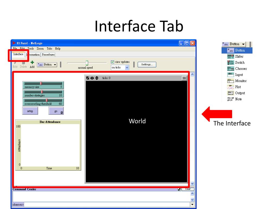Click the left-right arrows icon in World header
Viewport: 278px width, 209px height.
pyautogui.click(x=92, y=78)
